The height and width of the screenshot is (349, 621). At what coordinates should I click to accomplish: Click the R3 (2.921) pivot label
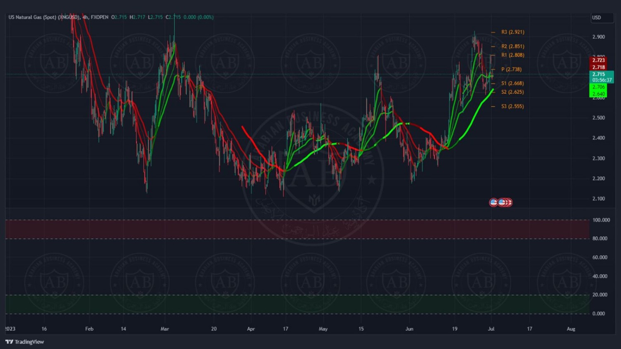coord(513,32)
